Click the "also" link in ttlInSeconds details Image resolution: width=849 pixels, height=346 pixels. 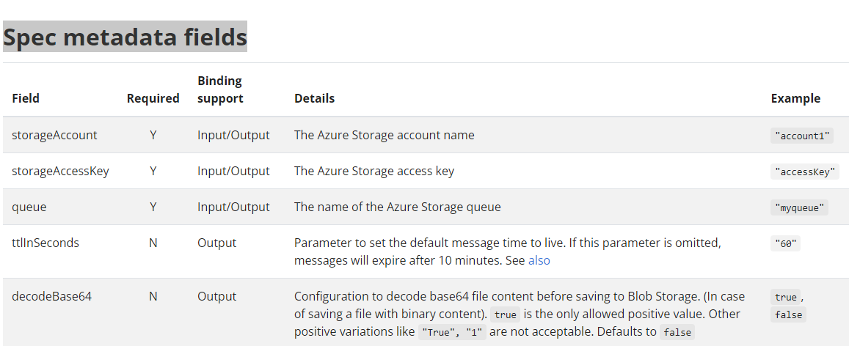(x=539, y=260)
